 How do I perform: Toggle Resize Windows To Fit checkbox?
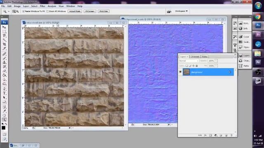(x=24, y=12)
